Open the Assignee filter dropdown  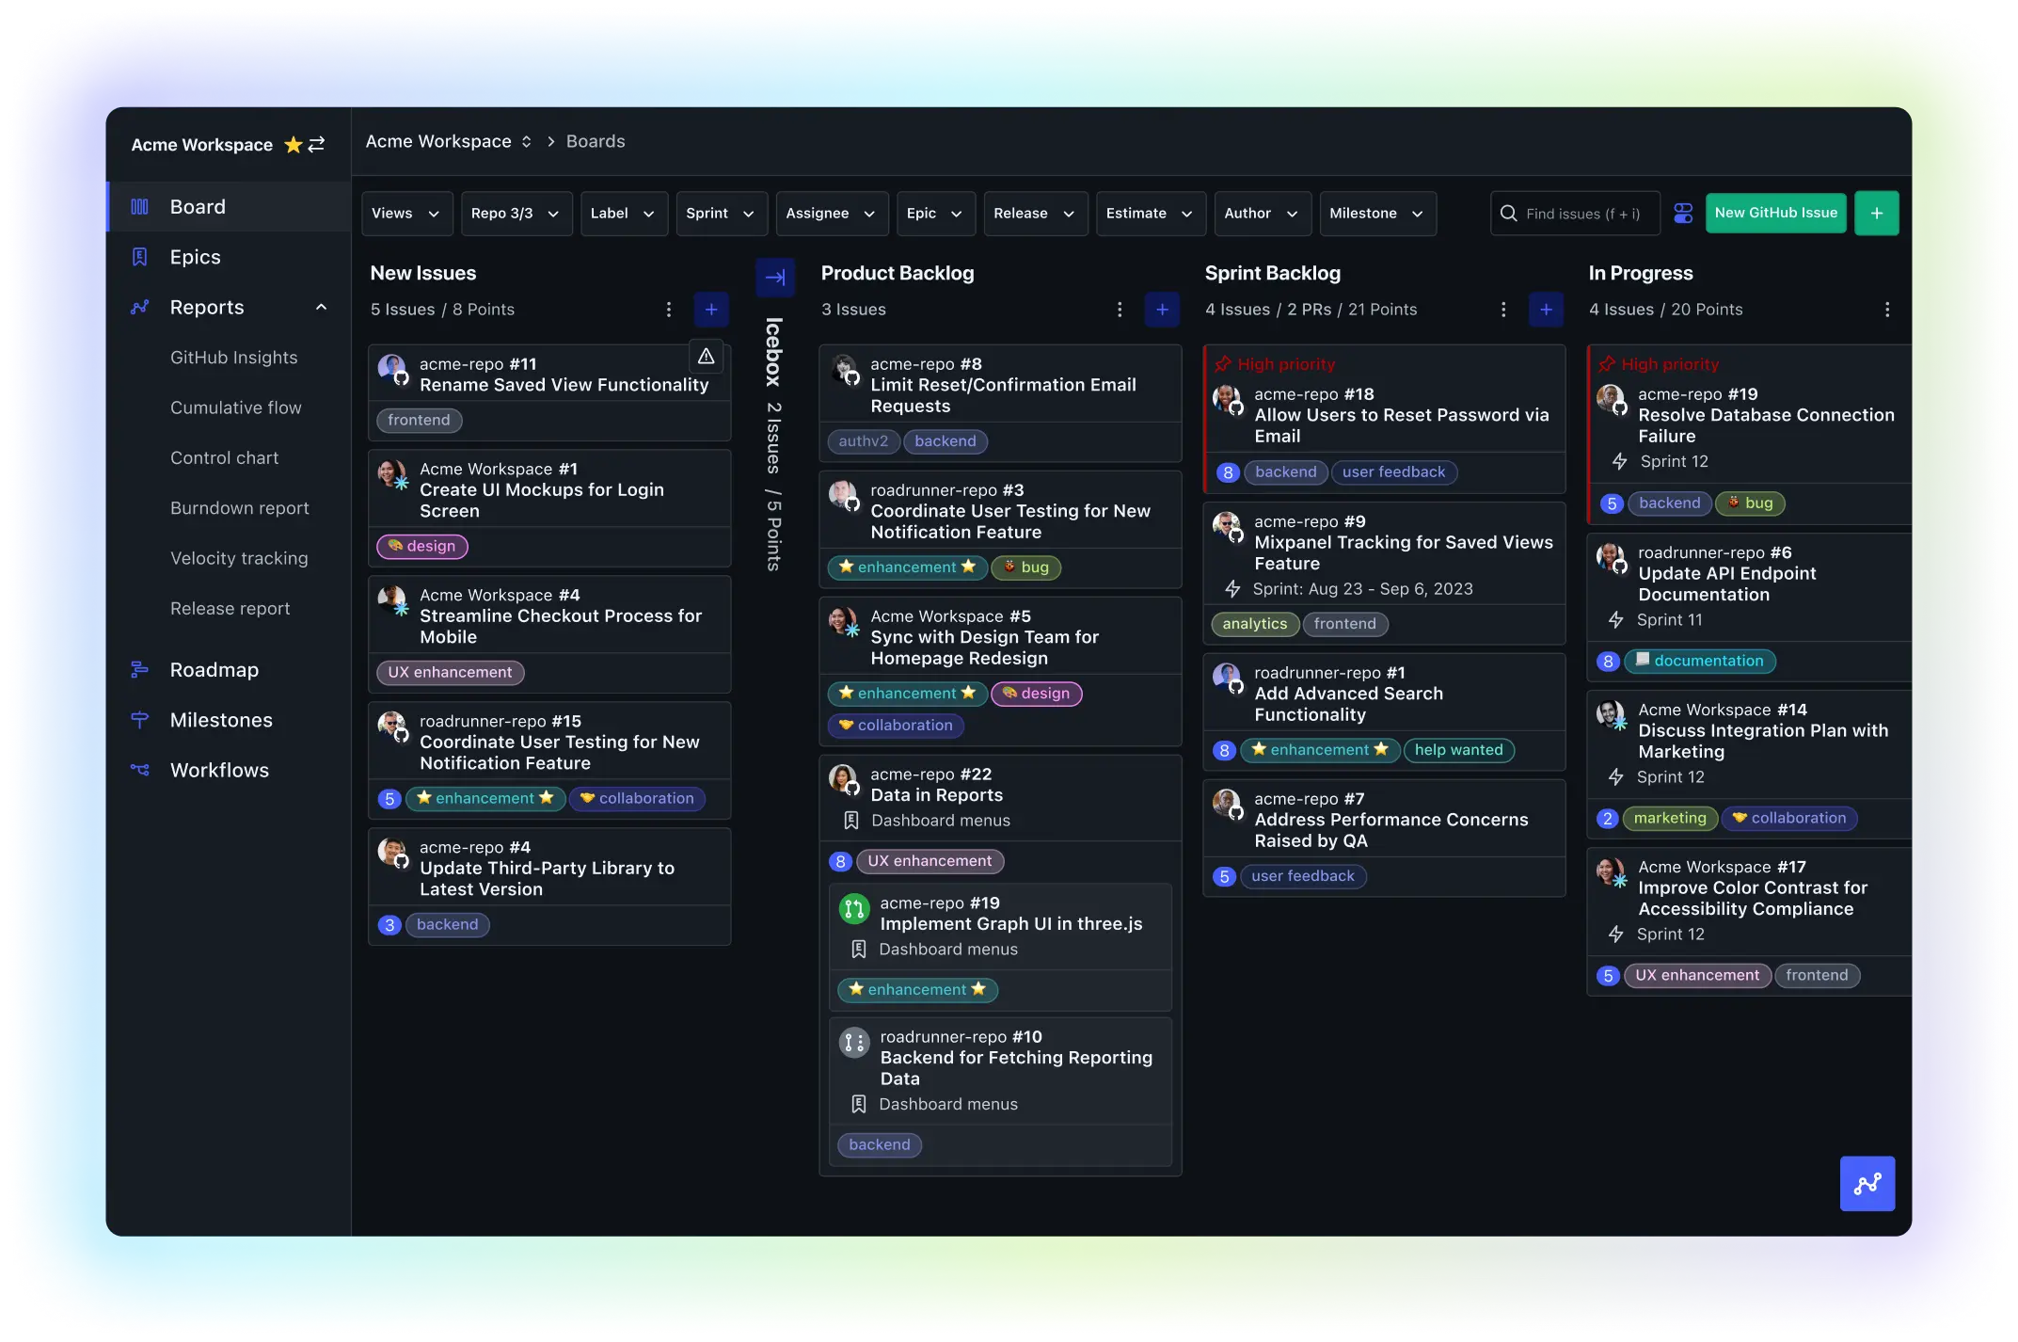click(x=831, y=214)
